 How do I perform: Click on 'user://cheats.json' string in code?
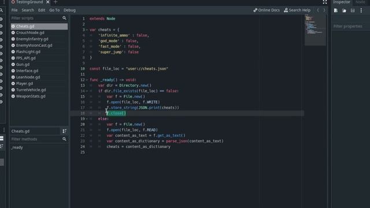point(147,69)
